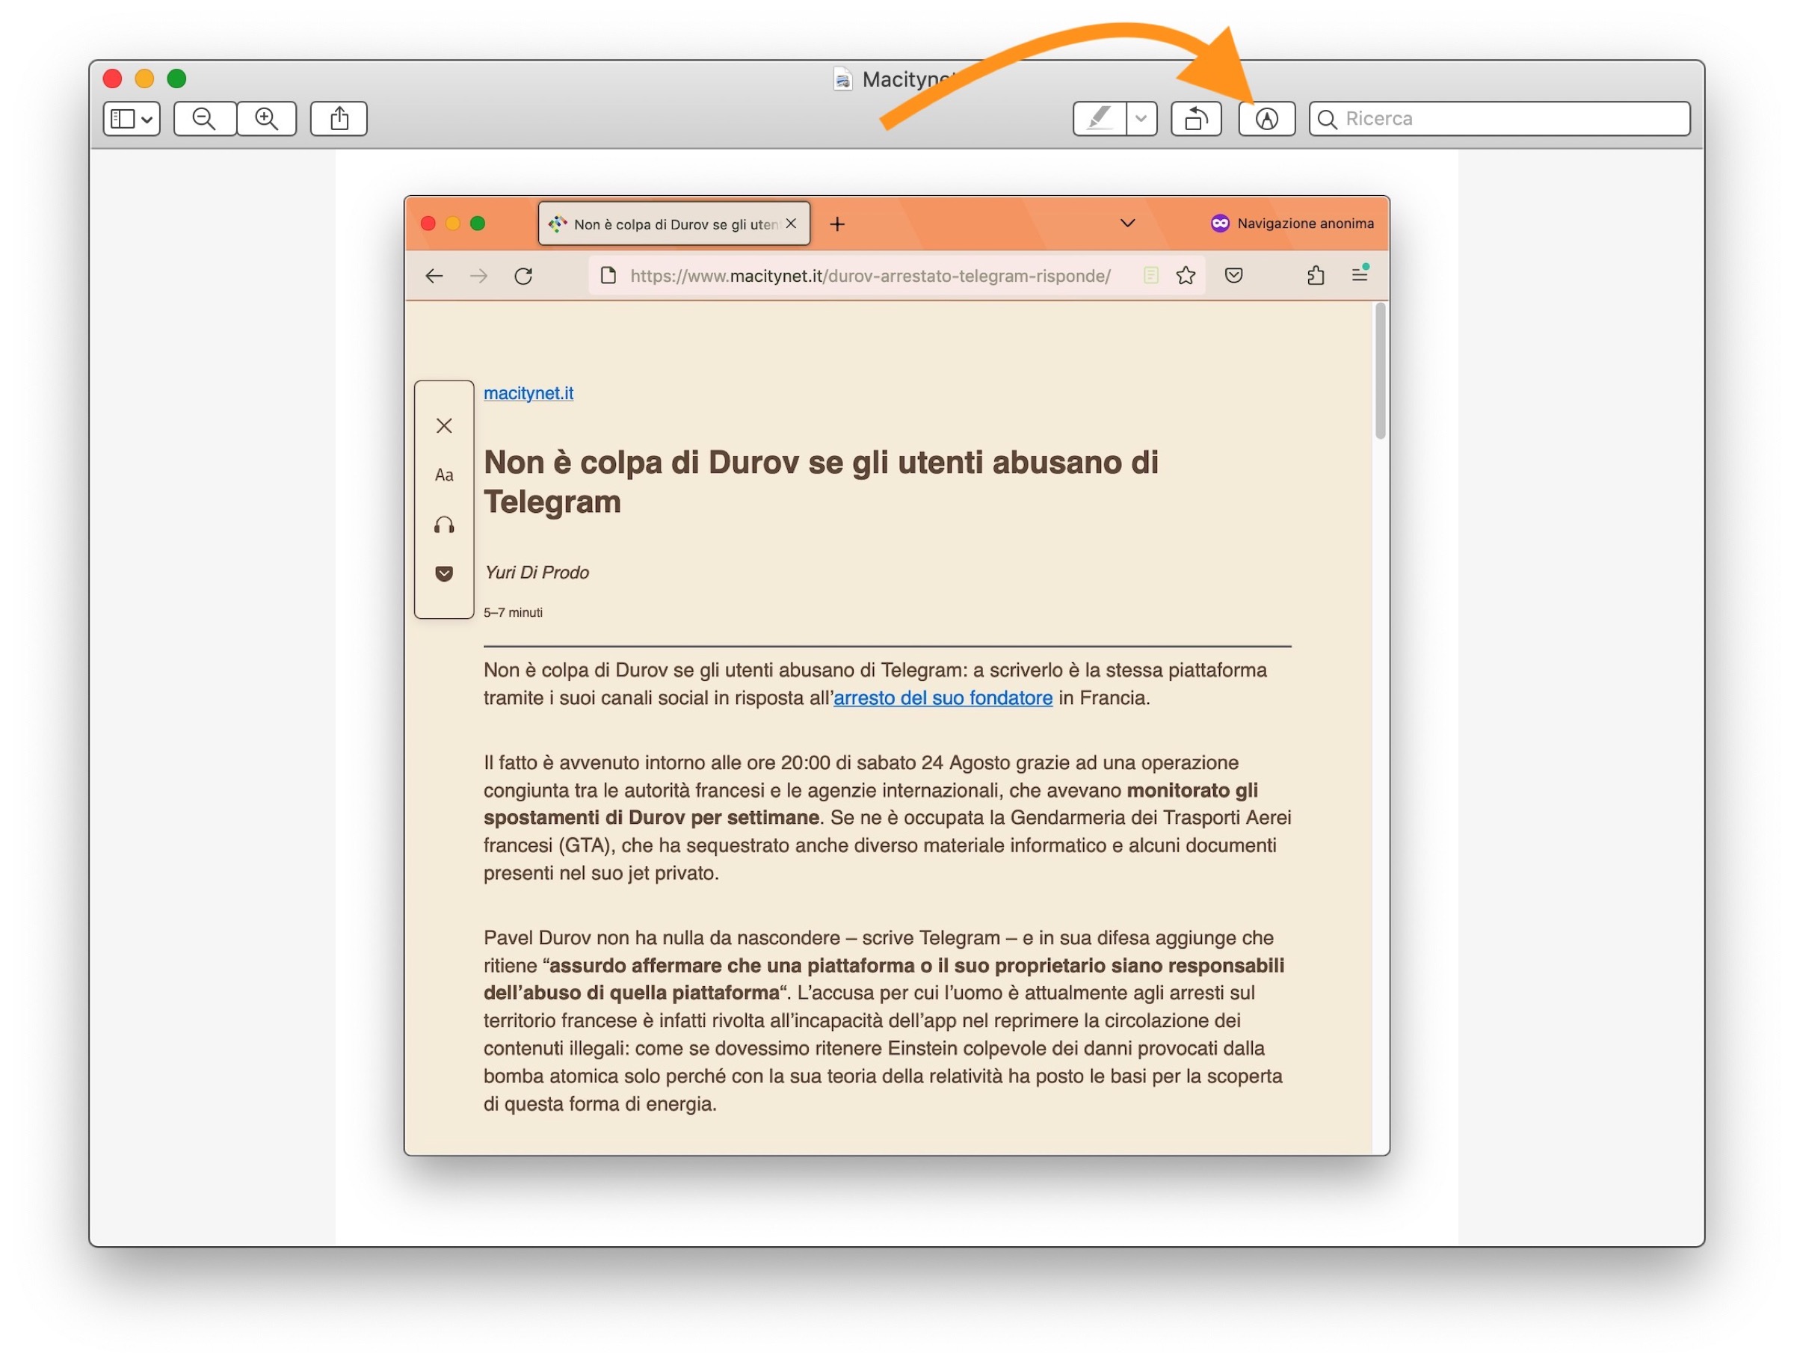This screenshot has height=1365, width=1794.
Task: Open the Share button in Preview toolbar
Action: [339, 119]
